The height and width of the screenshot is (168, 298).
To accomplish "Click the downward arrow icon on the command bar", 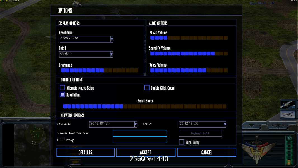I will (x=252, y=125).
